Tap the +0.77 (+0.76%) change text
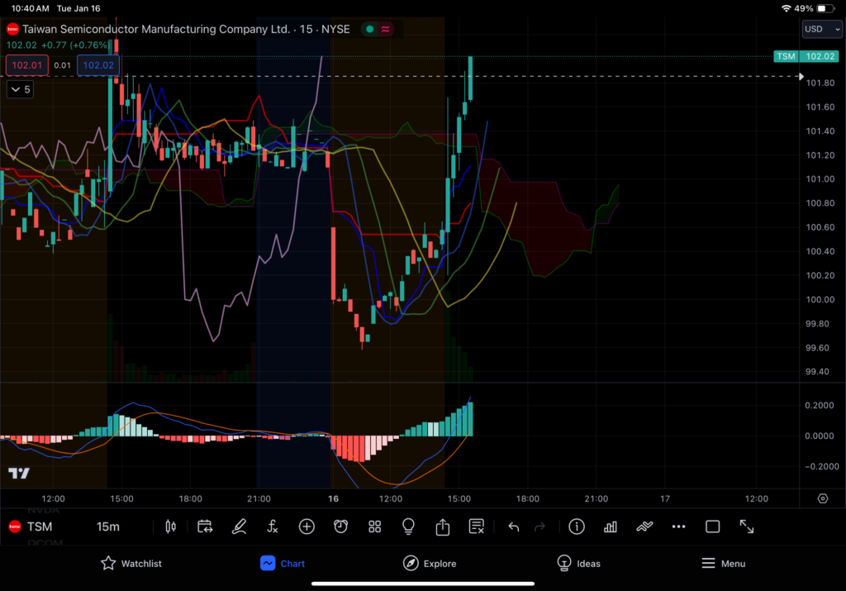Image resolution: width=846 pixels, height=591 pixels. pos(75,45)
